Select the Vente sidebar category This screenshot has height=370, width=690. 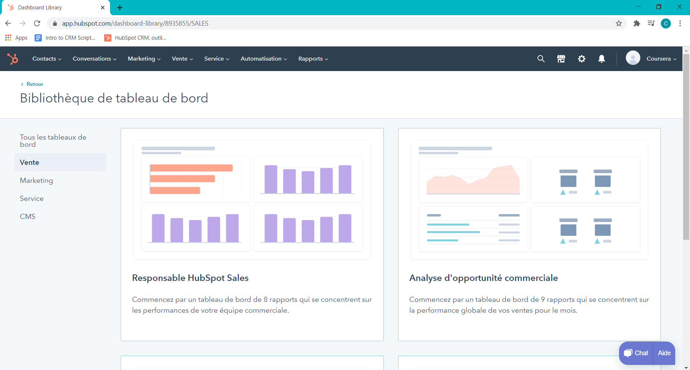click(x=60, y=162)
